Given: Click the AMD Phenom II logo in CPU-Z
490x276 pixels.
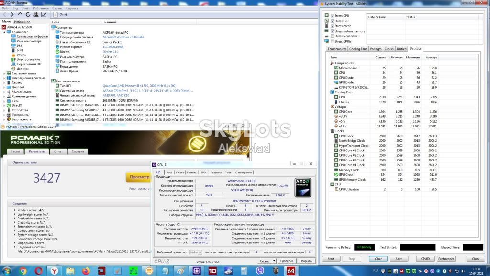Looking at the screenshot, I should pos(303,188).
